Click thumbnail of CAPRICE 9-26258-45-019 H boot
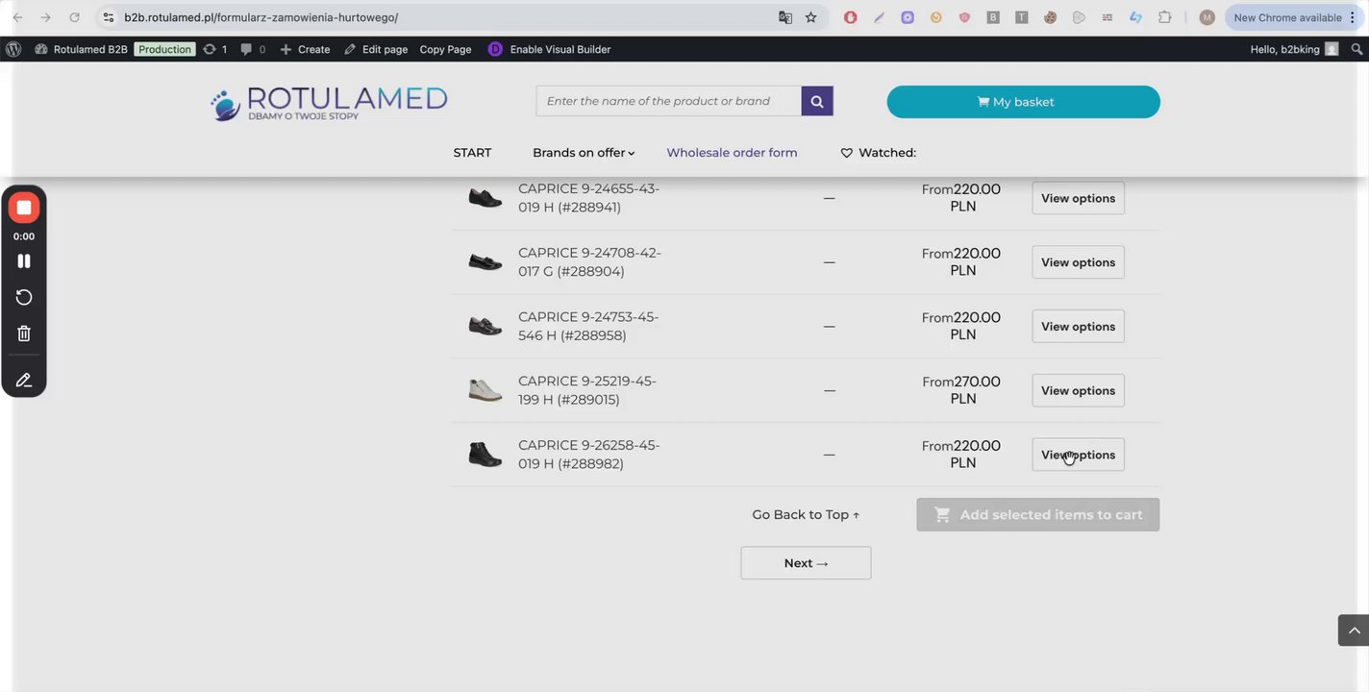This screenshot has height=692, width=1369. point(485,454)
